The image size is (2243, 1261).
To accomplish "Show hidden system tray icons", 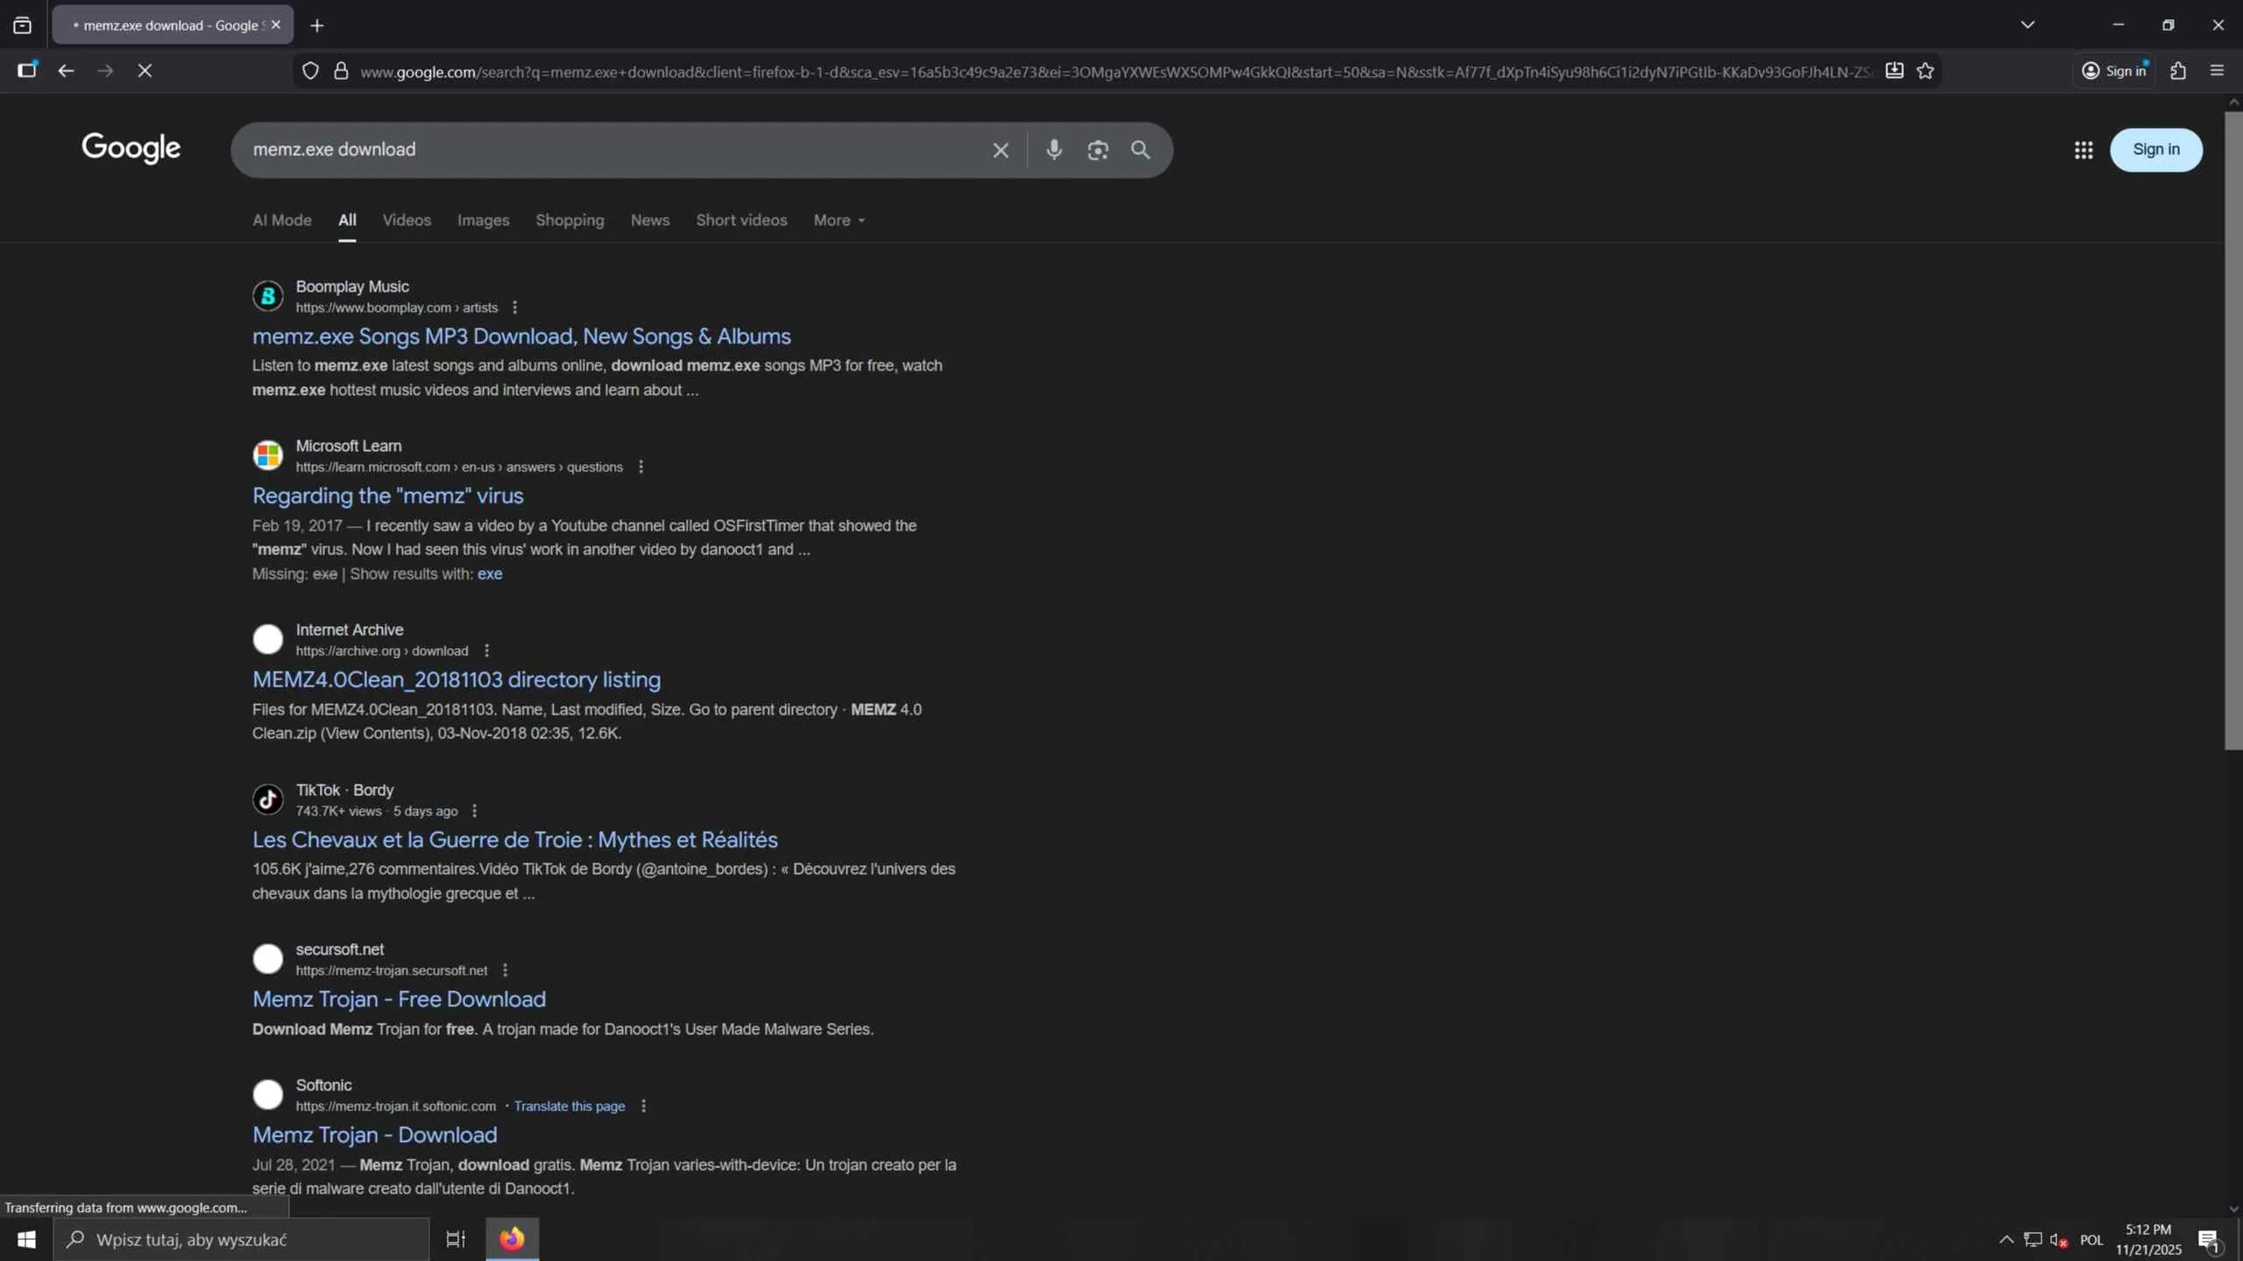I will (x=2006, y=1239).
